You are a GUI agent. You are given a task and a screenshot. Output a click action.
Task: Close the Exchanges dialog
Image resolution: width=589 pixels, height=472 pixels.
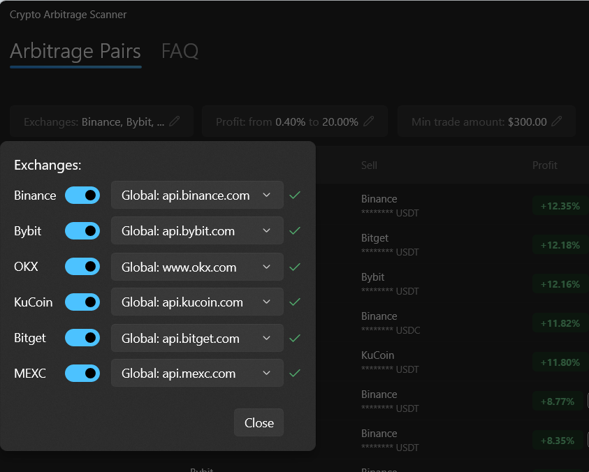pyautogui.click(x=259, y=423)
